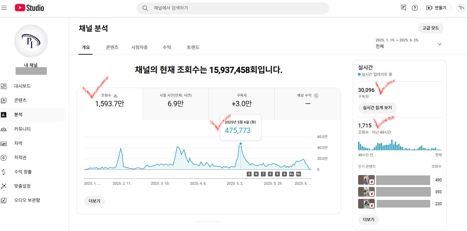Click the chart video marker labeled 7
This screenshot has width=467, height=231.
click(x=263, y=174)
